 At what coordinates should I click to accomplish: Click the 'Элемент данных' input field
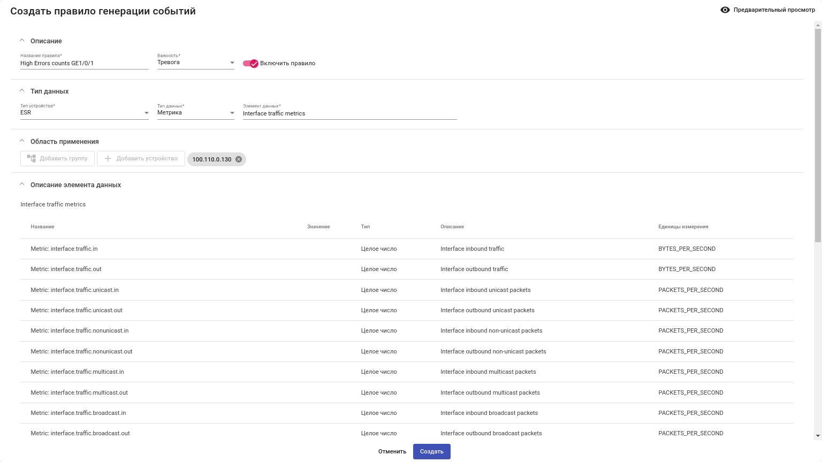pos(349,113)
